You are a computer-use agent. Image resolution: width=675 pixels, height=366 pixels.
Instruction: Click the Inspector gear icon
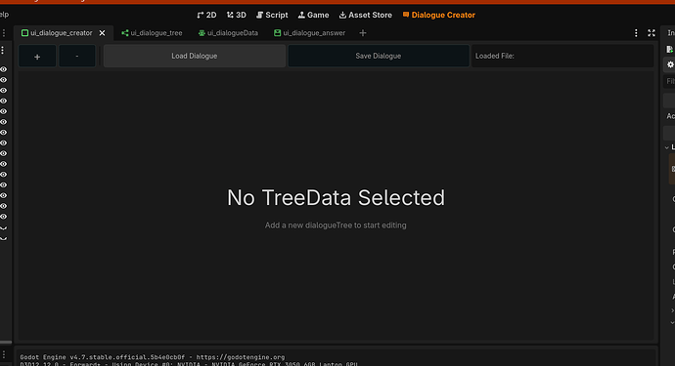click(x=670, y=64)
